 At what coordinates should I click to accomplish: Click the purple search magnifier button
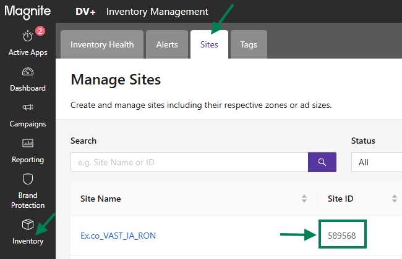click(x=322, y=162)
